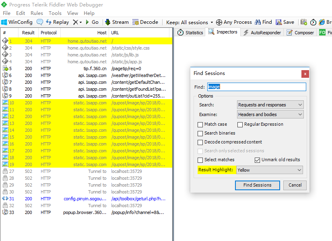Enable the Match case checkbox
The image size is (332, 241).
[200, 125]
